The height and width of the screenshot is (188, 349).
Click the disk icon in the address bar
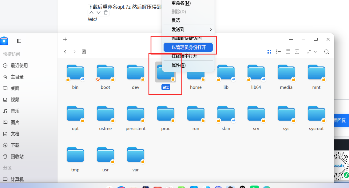84,52
